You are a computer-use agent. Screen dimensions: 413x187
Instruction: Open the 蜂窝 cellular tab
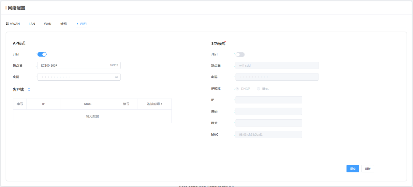click(x=64, y=24)
